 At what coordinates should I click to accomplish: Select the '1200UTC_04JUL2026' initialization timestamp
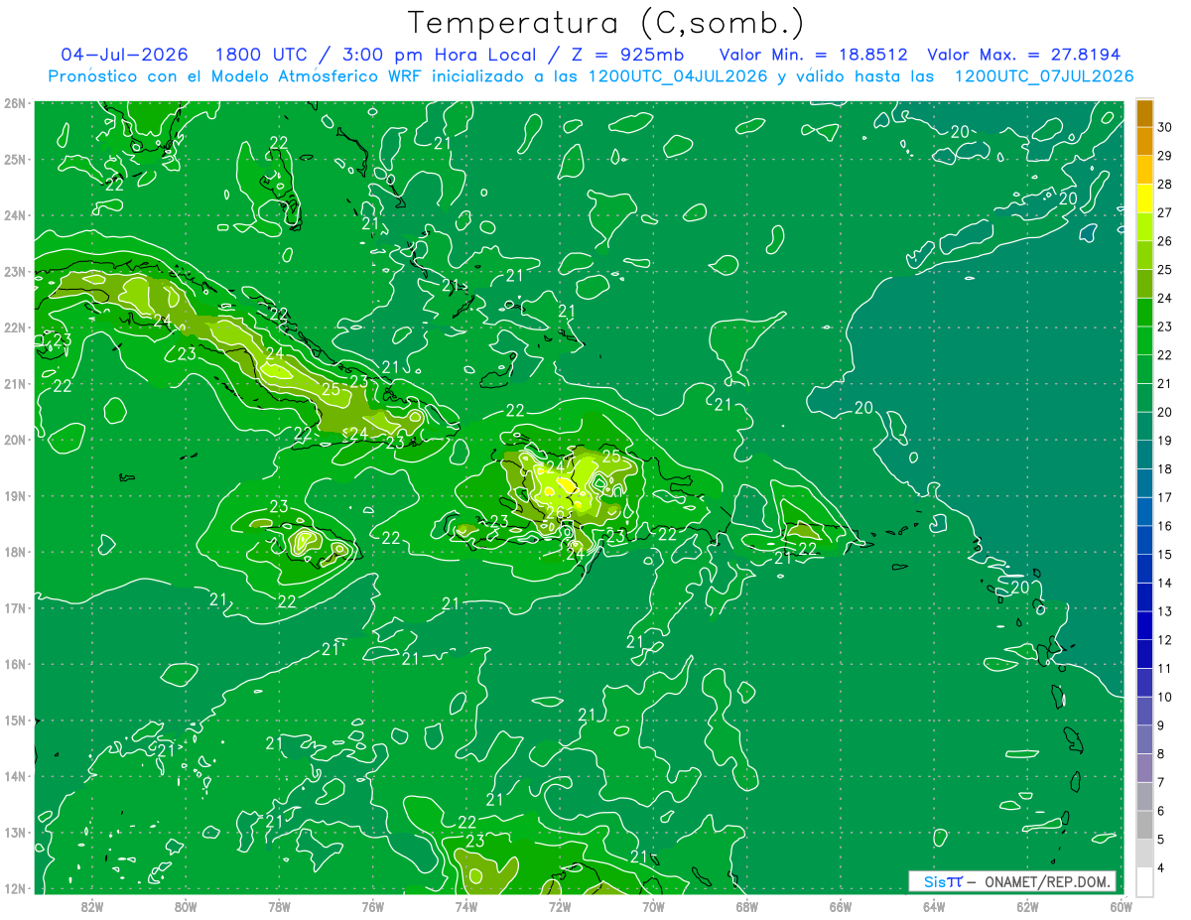click(x=679, y=76)
